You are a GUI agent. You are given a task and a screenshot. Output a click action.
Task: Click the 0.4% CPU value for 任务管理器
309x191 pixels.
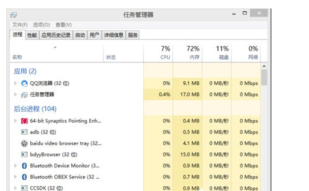165,94
